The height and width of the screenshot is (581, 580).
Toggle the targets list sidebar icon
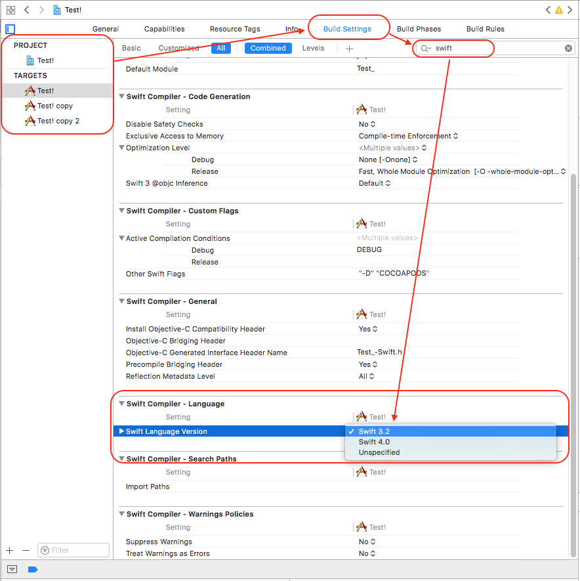(10, 29)
